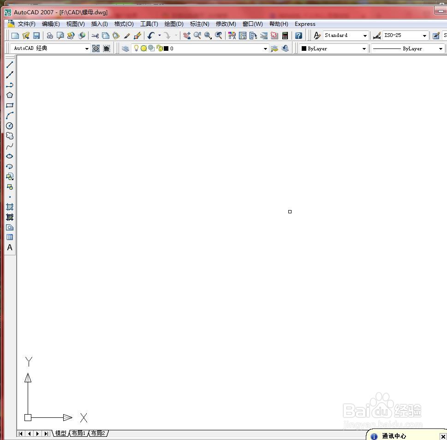
Task: Select the Ellipse tool
Action: pyautogui.click(x=10, y=156)
